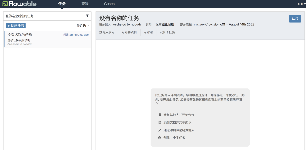Click the Flowable logo
This screenshot has width=306, height=150.
point(19,4)
